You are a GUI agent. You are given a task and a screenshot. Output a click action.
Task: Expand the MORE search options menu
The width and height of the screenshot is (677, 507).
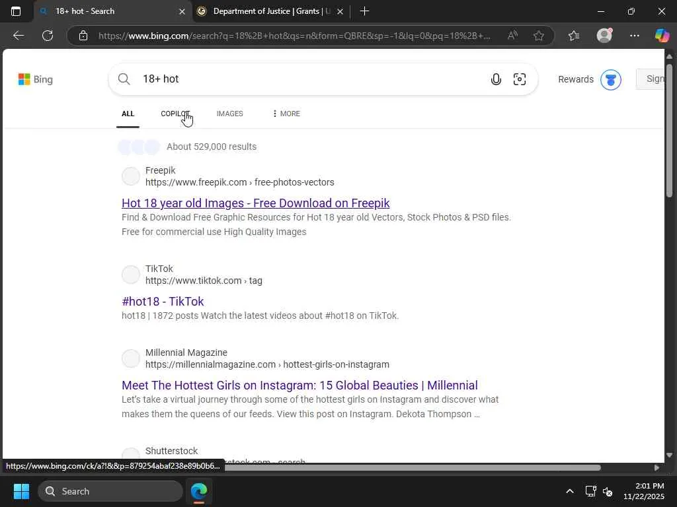(x=286, y=114)
